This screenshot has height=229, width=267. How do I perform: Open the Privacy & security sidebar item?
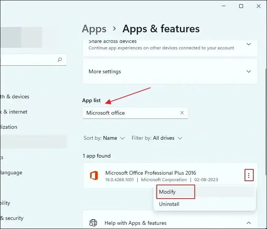(x=12, y=218)
